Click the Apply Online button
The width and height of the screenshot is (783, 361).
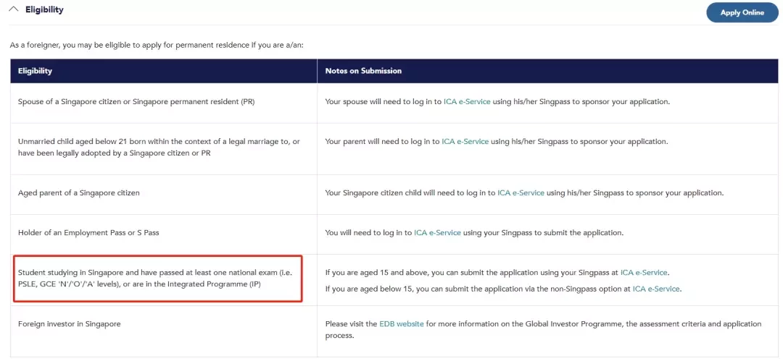tap(742, 12)
